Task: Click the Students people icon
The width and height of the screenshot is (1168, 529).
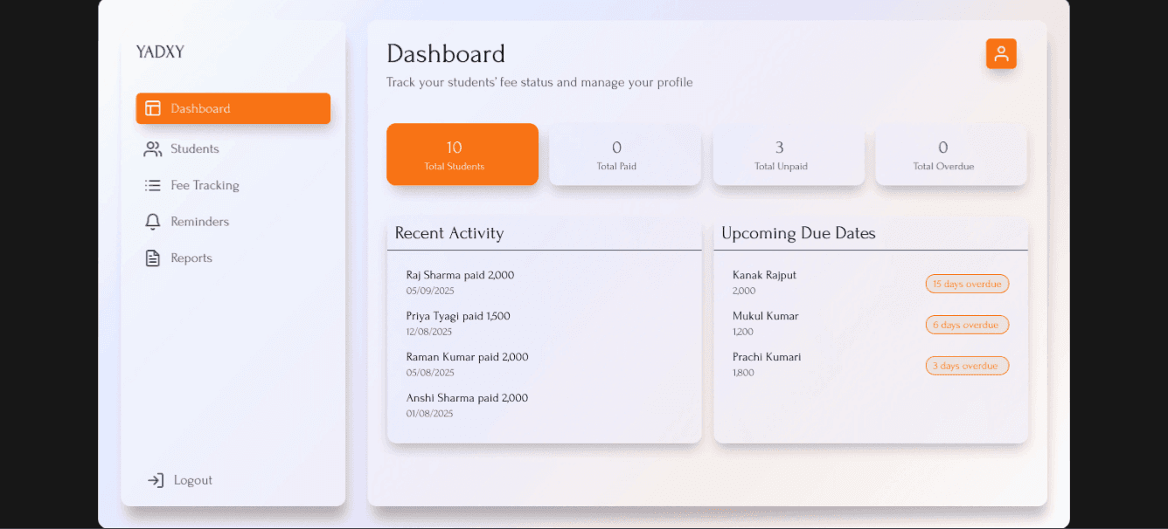Action: (153, 149)
